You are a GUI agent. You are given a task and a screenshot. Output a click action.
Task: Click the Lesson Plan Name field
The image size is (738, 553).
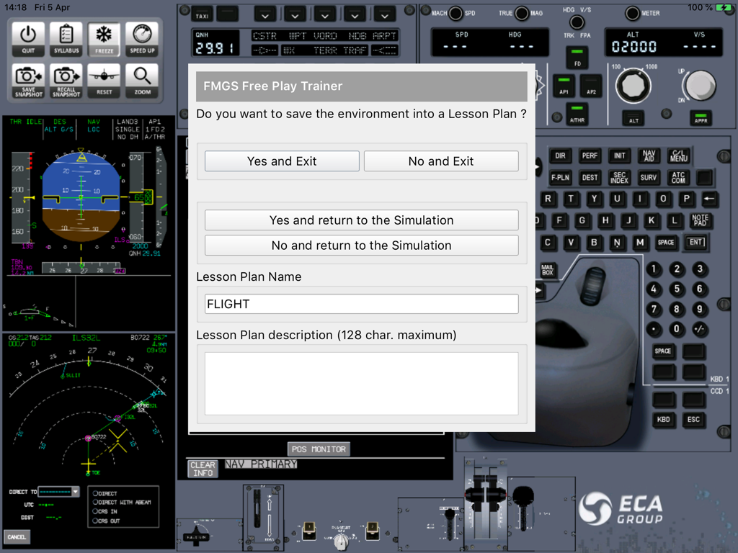[x=361, y=304]
